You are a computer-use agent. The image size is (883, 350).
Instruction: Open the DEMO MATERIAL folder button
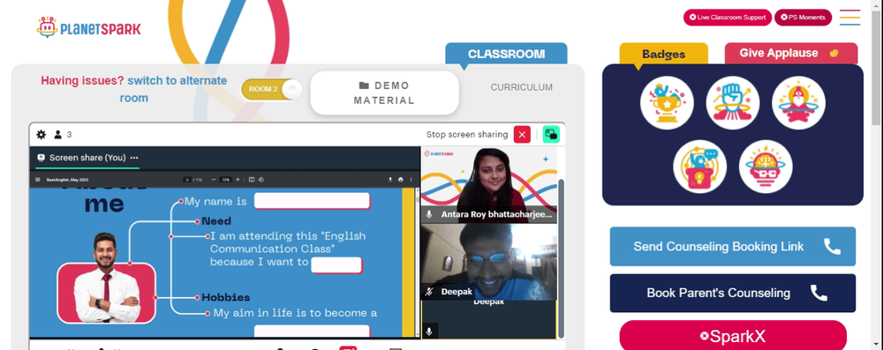tap(384, 93)
